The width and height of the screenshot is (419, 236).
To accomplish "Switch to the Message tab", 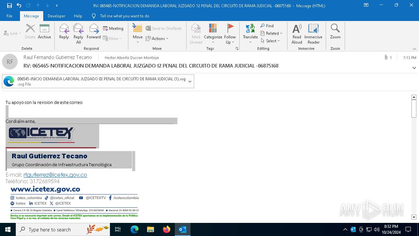I will (x=31, y=16).
